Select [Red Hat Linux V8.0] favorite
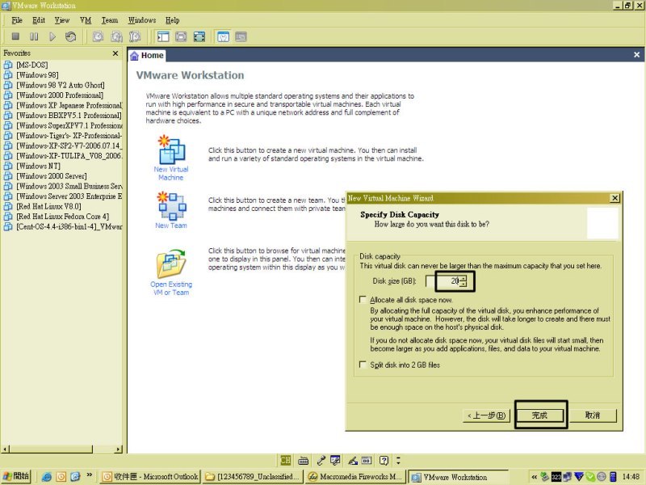646x485 pixels. 48,206
